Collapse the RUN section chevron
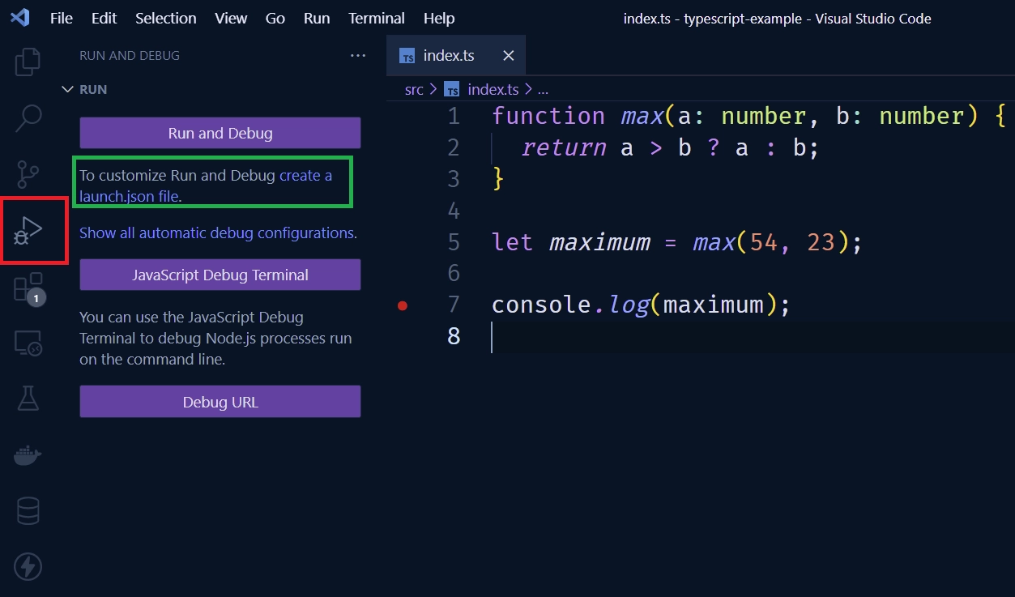Image resolution: width=1015 pixels, height=597 pixels. [x=68, y=89]
